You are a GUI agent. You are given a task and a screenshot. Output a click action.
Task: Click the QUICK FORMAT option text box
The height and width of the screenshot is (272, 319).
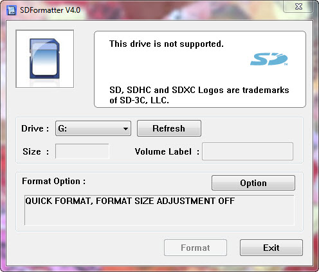click(x=159, y=210)
